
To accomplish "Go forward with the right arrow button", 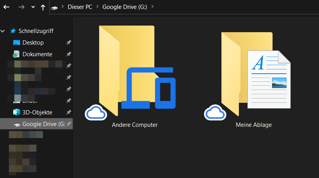I will [x=21, y=7].
